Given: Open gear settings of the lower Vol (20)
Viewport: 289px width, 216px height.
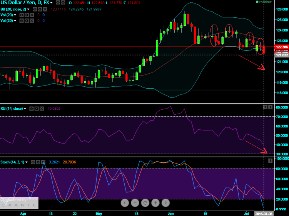Looking at the screenshot, I should tap(27, 21).
